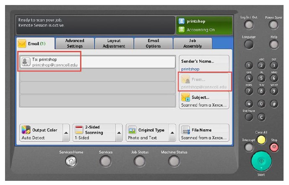Click the recipient contact card icon

click(26, 62)
